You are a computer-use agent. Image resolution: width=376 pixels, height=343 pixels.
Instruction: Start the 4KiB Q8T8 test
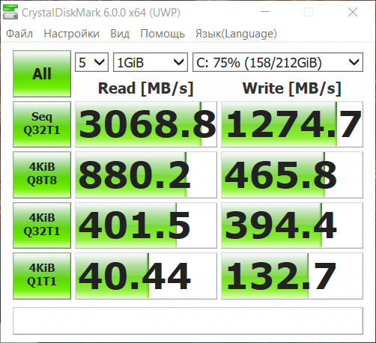coord(42,174)
